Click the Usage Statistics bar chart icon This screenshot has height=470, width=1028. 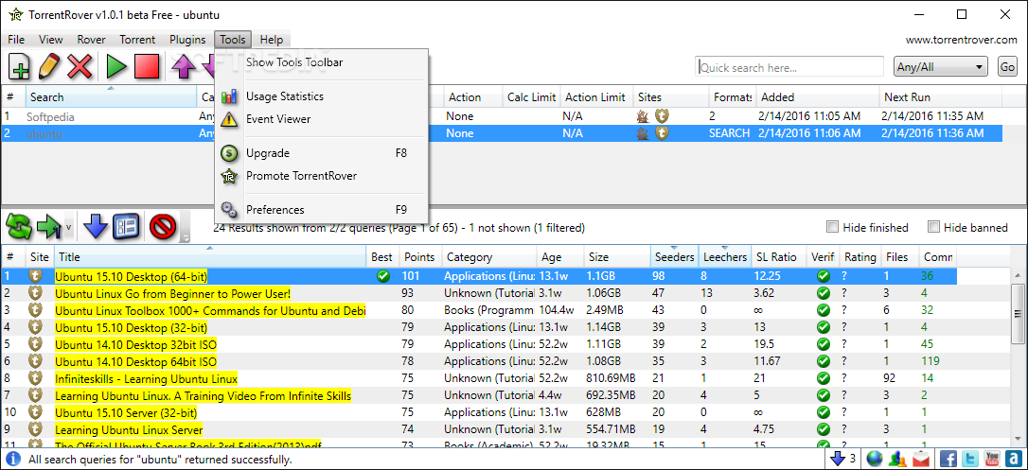229,96
